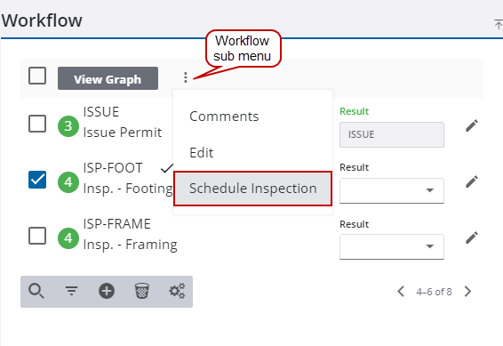Image resolution: width=503 pixels, height=346 pixels.
Task: Click the trash can delete icon
Action: click(x=142, y=291)
